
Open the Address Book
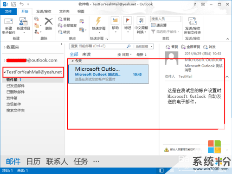[x=159, y=25]
